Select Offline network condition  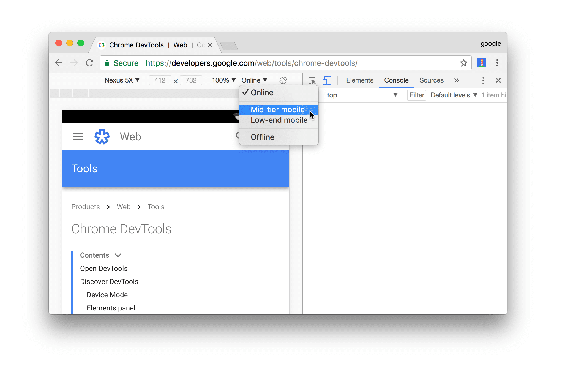(x=262, y=137)
